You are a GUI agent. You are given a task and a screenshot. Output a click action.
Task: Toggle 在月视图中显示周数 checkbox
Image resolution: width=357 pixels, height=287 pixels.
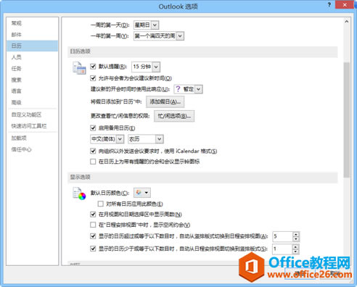click(93, 215)
